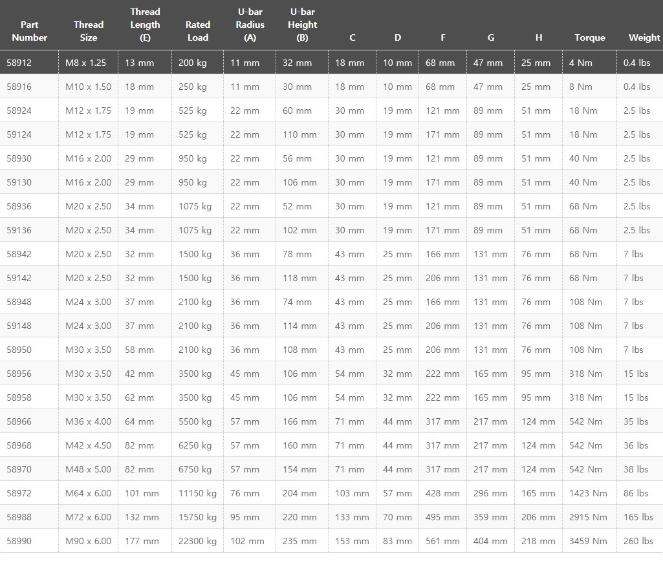Click thread size M10 x 1.50
The width and height of the screenshot is (663, 561).
(89, 87)
